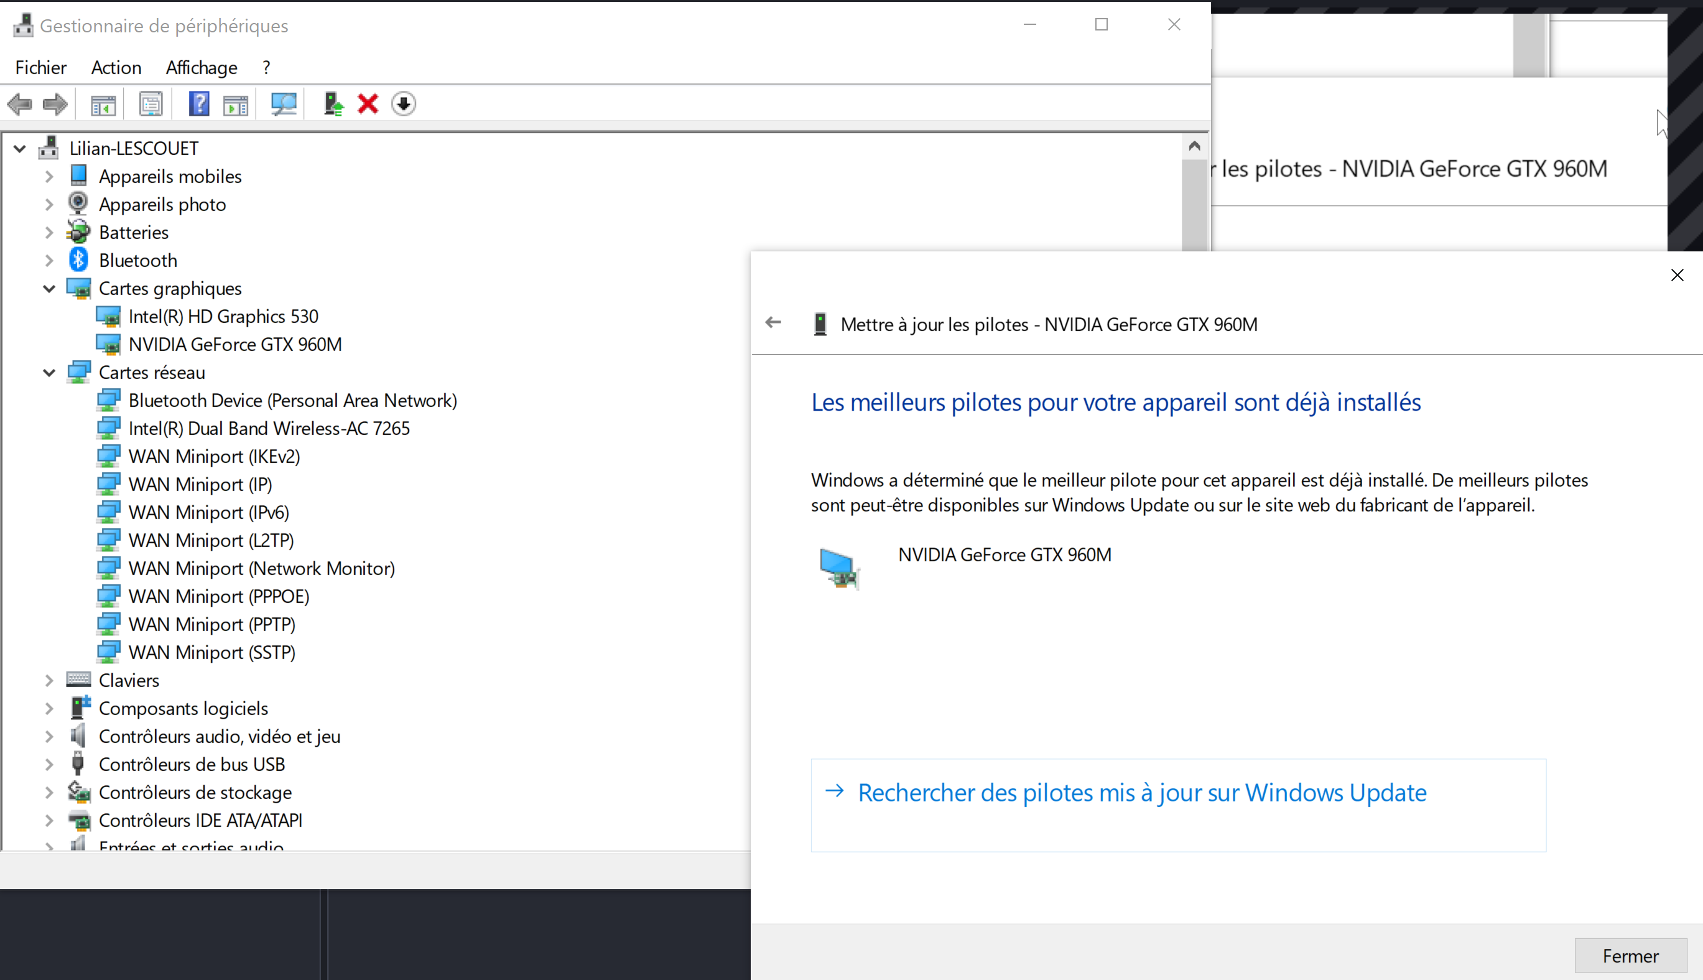This screenshot has height=980, width=1703.
Task: Click the Fermer button
Action: point(1630,956)
